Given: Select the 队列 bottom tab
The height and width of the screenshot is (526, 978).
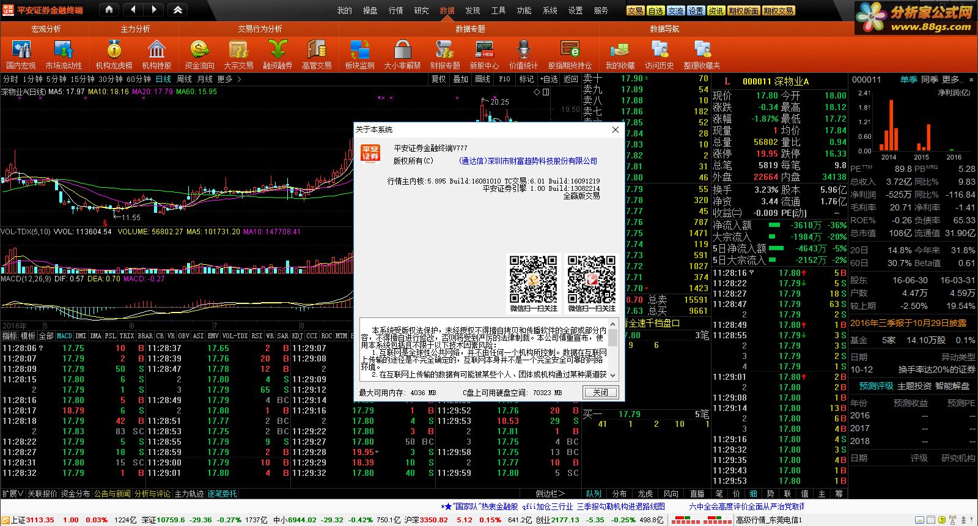Looking at the screenshot, I should [594, 494].
